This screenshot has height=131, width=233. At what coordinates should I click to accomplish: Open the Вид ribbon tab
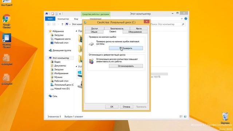coord(76,19)
